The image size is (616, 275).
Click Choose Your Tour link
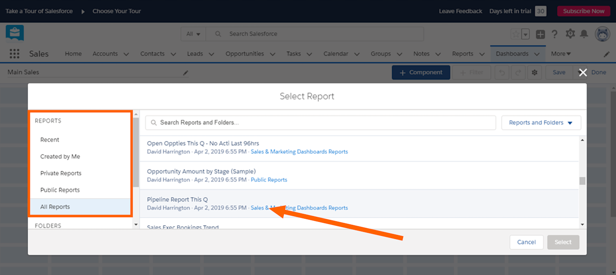[117, 11]
